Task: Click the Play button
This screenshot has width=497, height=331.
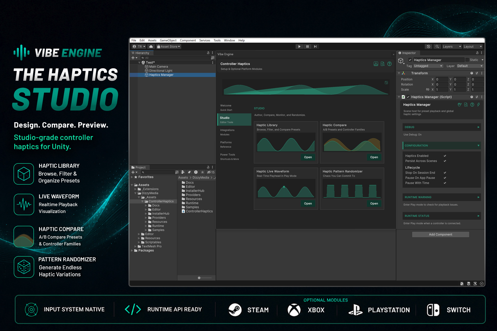Action: click(299, 47)
